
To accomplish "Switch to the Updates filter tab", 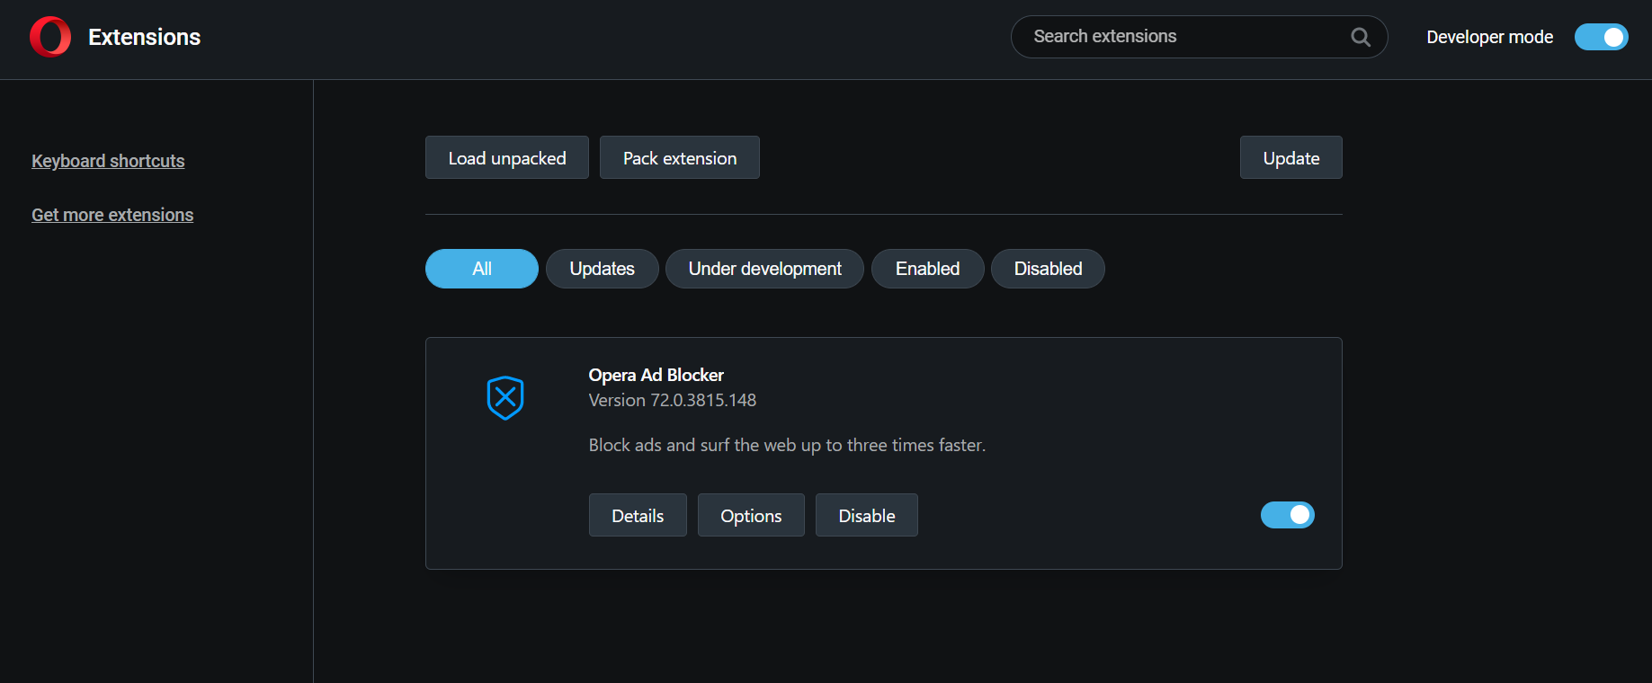I will 602,269.
